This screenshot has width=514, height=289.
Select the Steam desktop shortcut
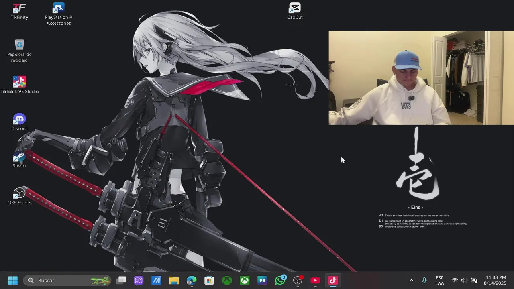click(x=19, y=159)
